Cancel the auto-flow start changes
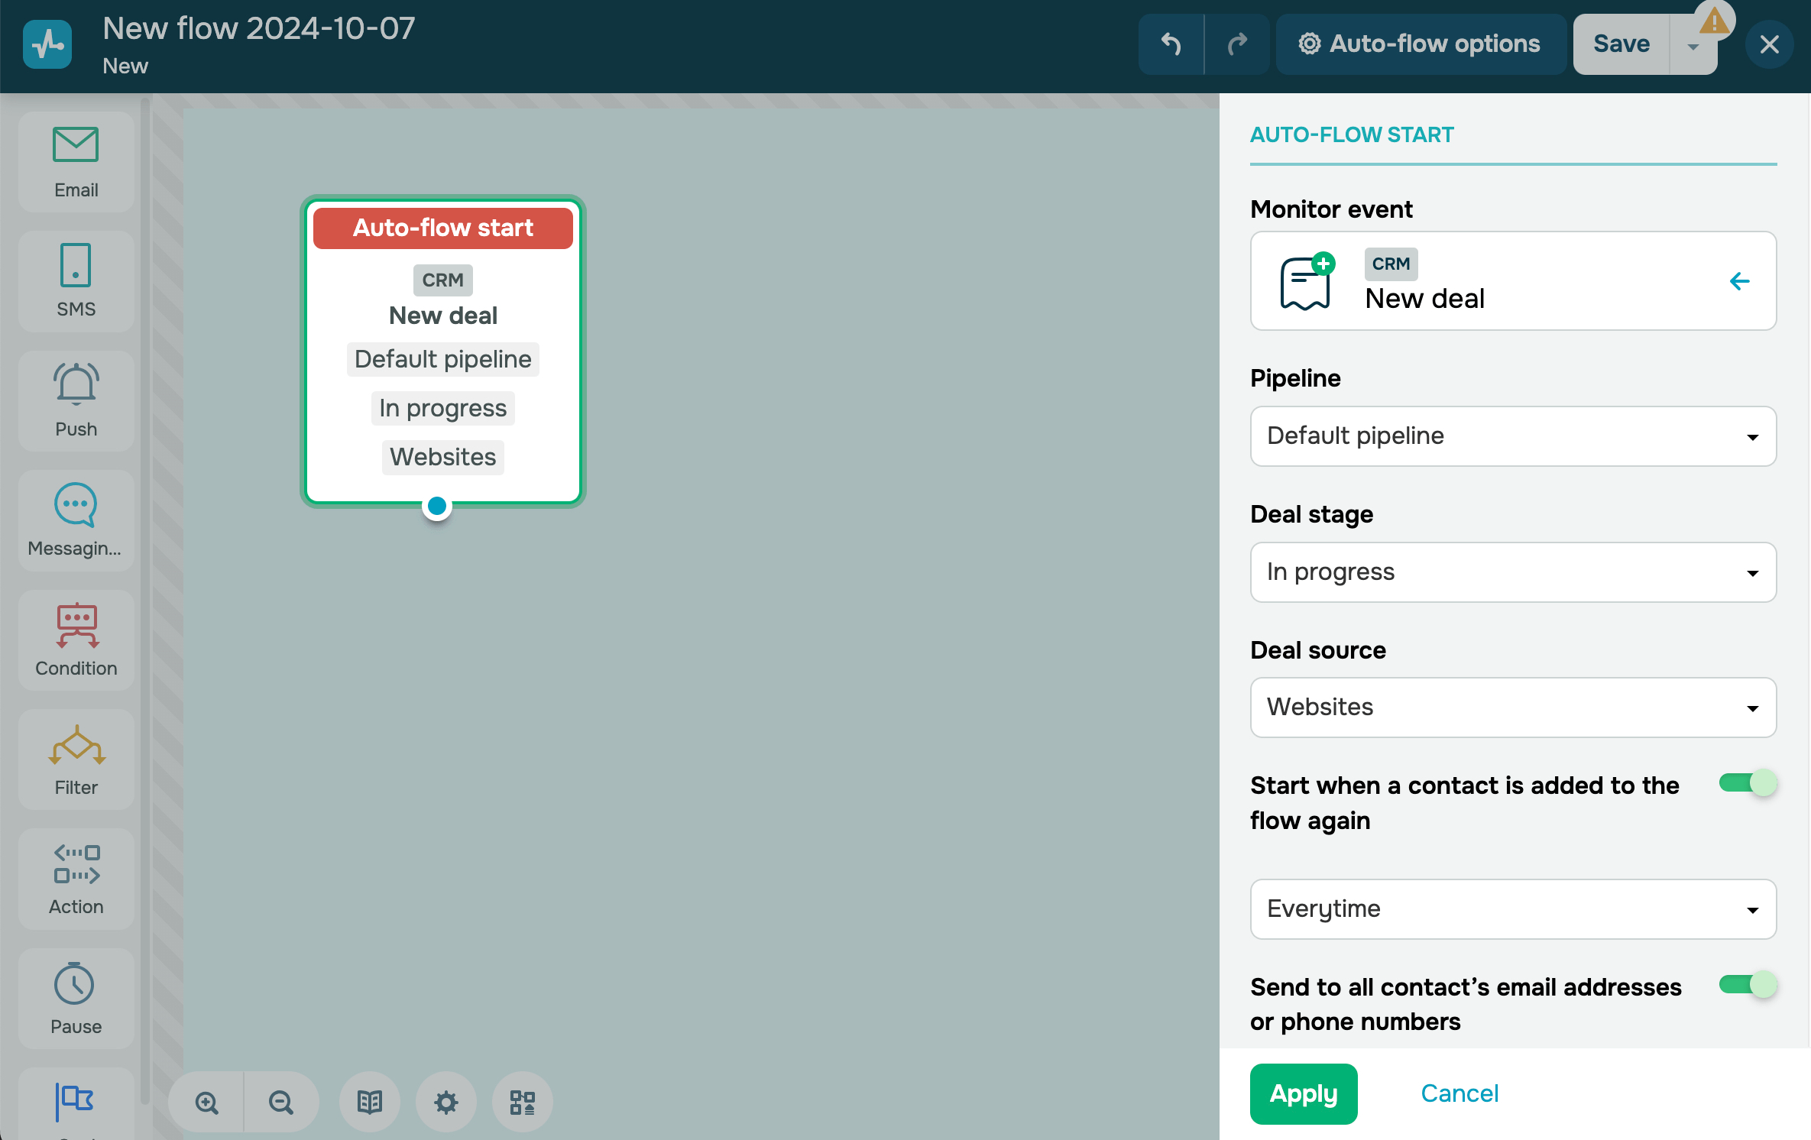This screenshot has width=1811, height=1140. 1459,1094
